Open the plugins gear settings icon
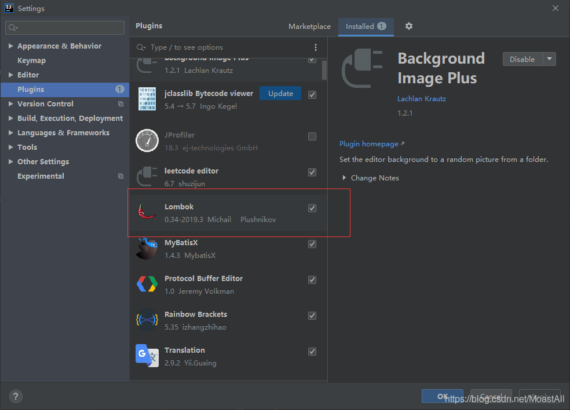This screenshot has height=410, width=570. pos(408,26)
